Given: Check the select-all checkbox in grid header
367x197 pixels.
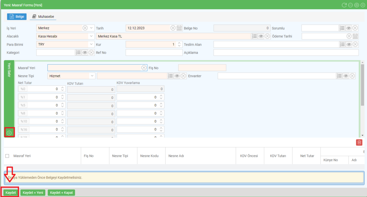Looking at the screenshot, I should click(x=7, y=156).
